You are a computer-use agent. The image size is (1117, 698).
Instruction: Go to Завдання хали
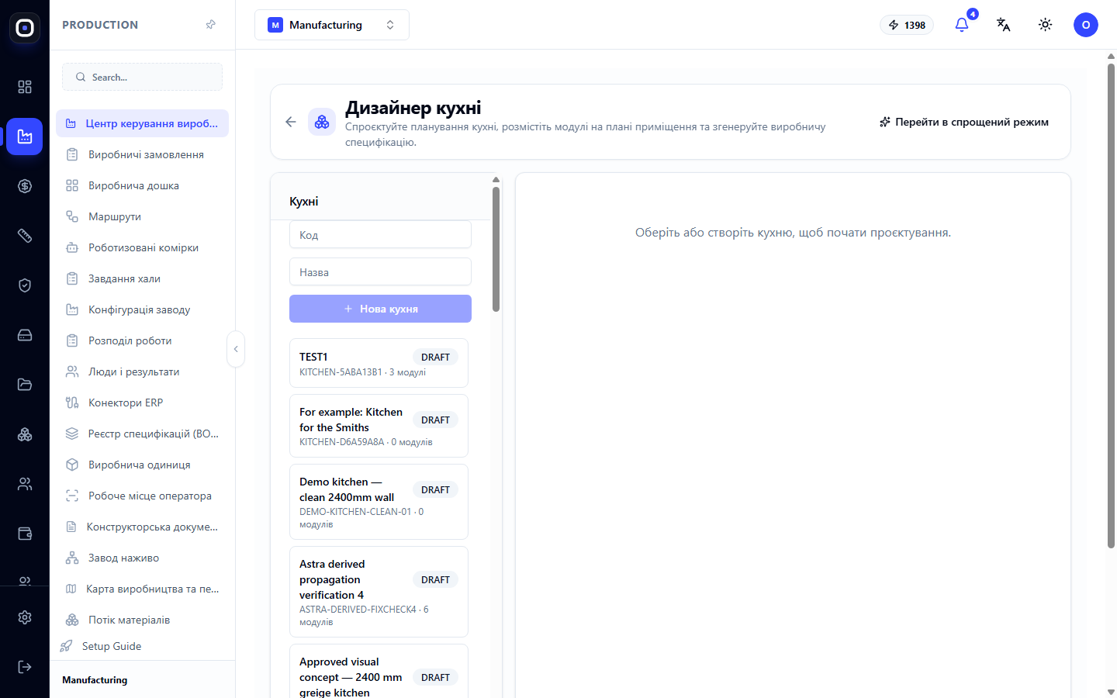pos(142,278)
